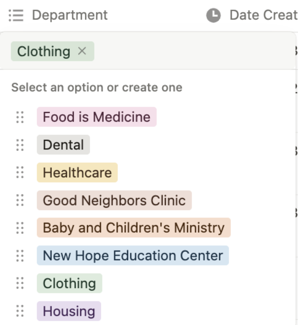The height and width of the screenshot is (325, 298).
Task: Click drag handle beside Housing option
Action: [x=20, y=311]
